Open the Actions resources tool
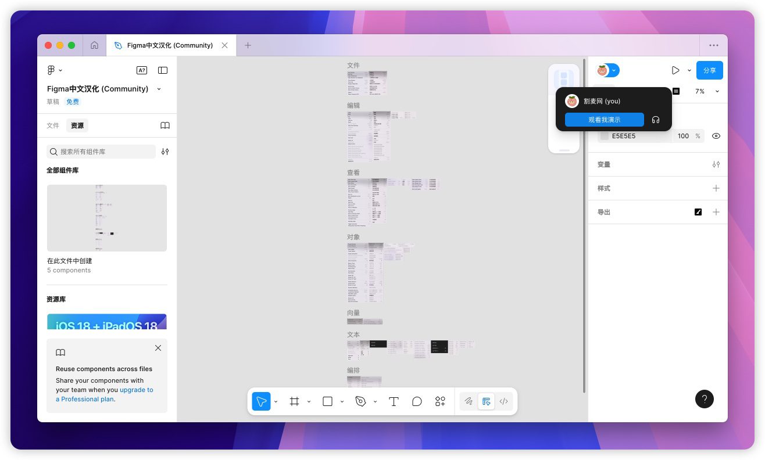765x460 pixels. [x=440, y=401]
